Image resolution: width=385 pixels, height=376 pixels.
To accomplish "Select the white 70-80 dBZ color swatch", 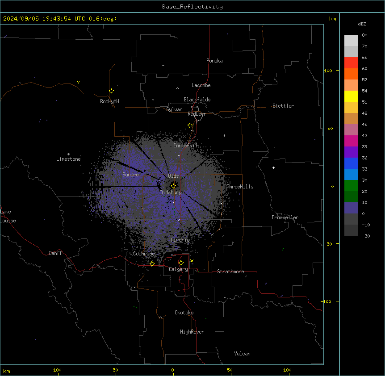I will [351, 41].
